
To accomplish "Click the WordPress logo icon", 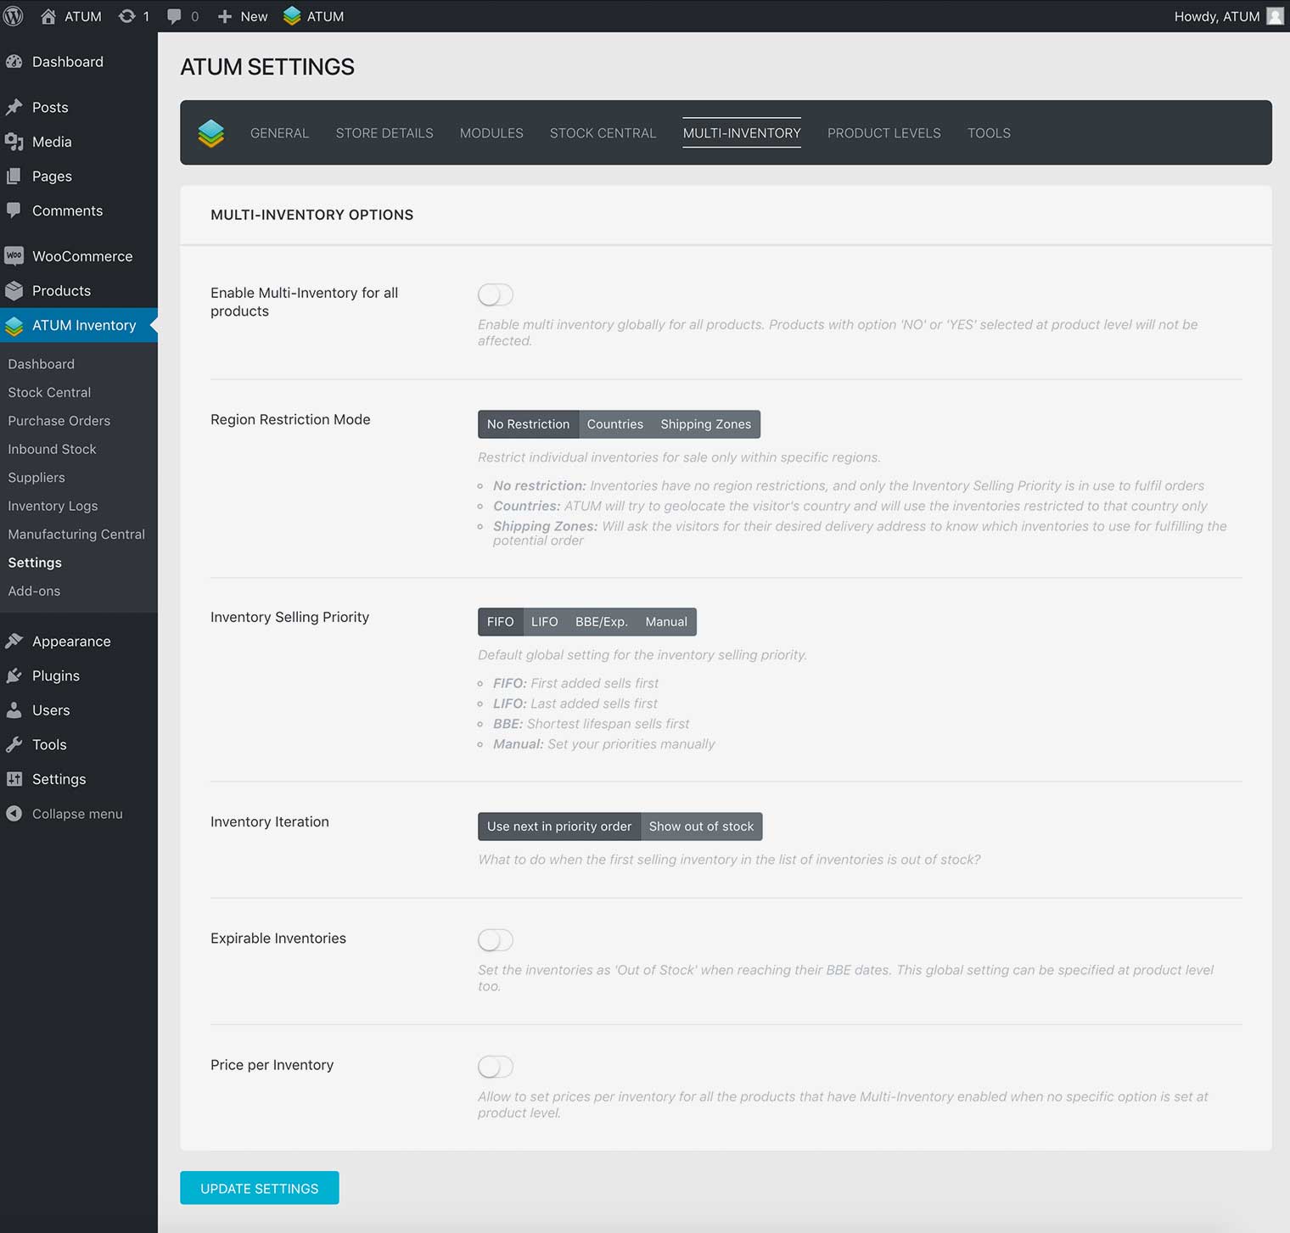I will [14, 16].
